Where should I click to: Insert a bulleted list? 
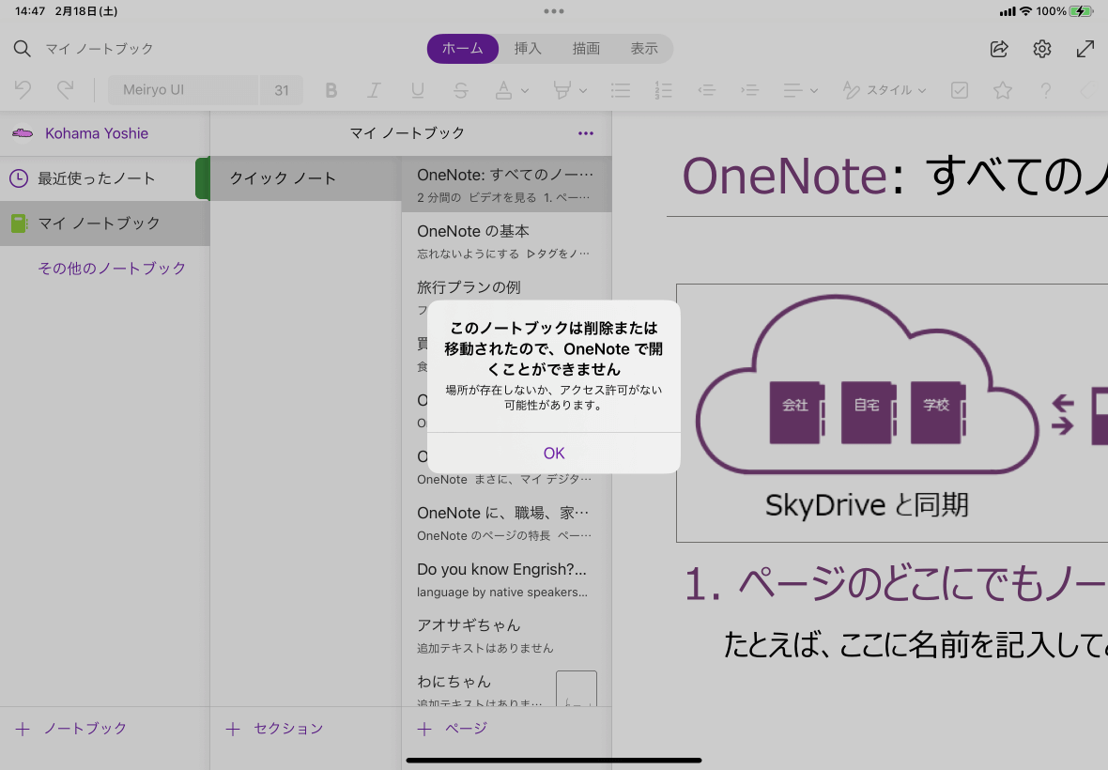(x=621, y=90)
